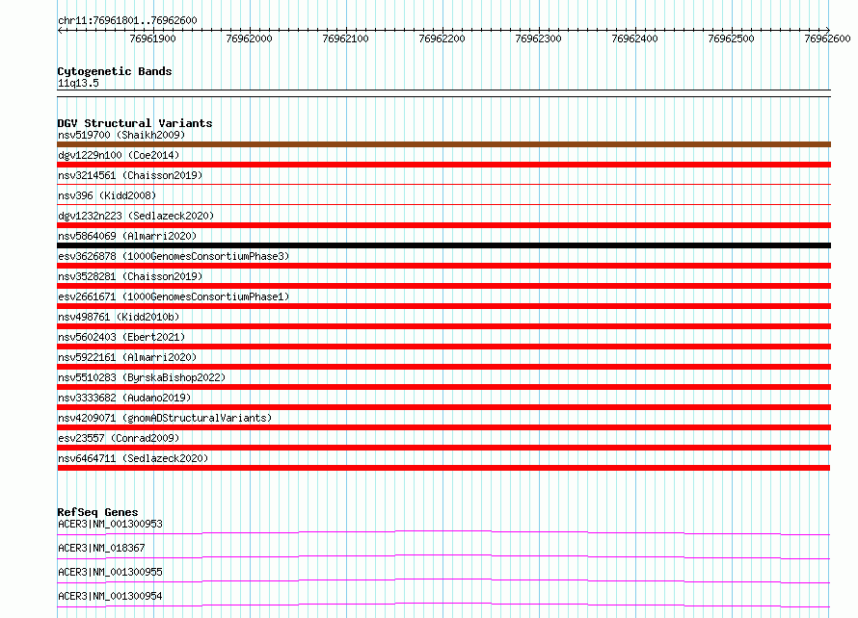Click the chr11:76961801..76962600 region label

coord(127,20)
